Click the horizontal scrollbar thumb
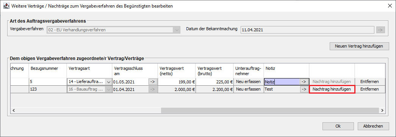396x137 pixels. [x=270, y=110]
